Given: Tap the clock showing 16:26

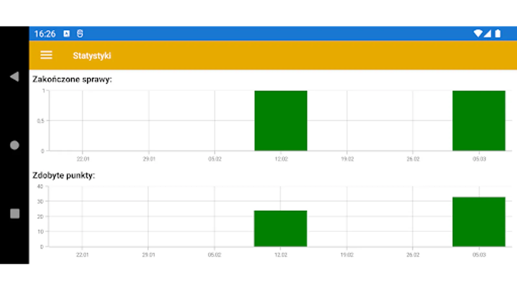Looking at the screenshot, I should tap(45, 34).
